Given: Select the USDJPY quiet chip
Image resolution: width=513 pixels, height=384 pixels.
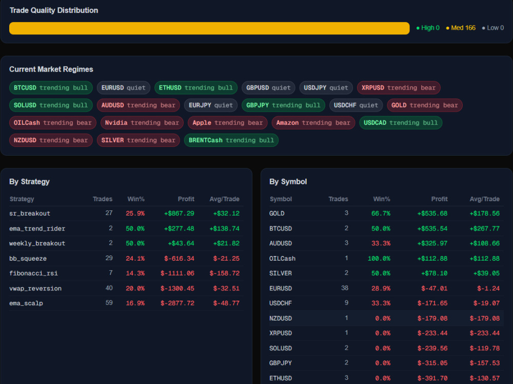Looking at the screenshot, I should (326, 88).
